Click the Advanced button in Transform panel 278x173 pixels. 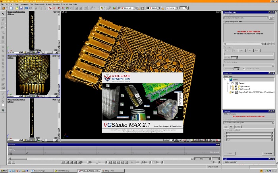[268, 153]
